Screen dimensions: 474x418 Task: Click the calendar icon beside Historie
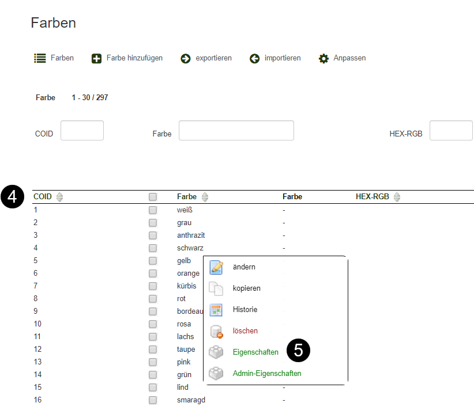[216, 310]
